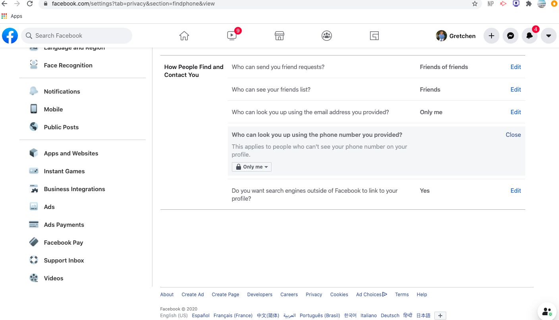This screenshot has height=320, width=559.
Task: Switch language to Português (Brasil)
Action: 320,316
